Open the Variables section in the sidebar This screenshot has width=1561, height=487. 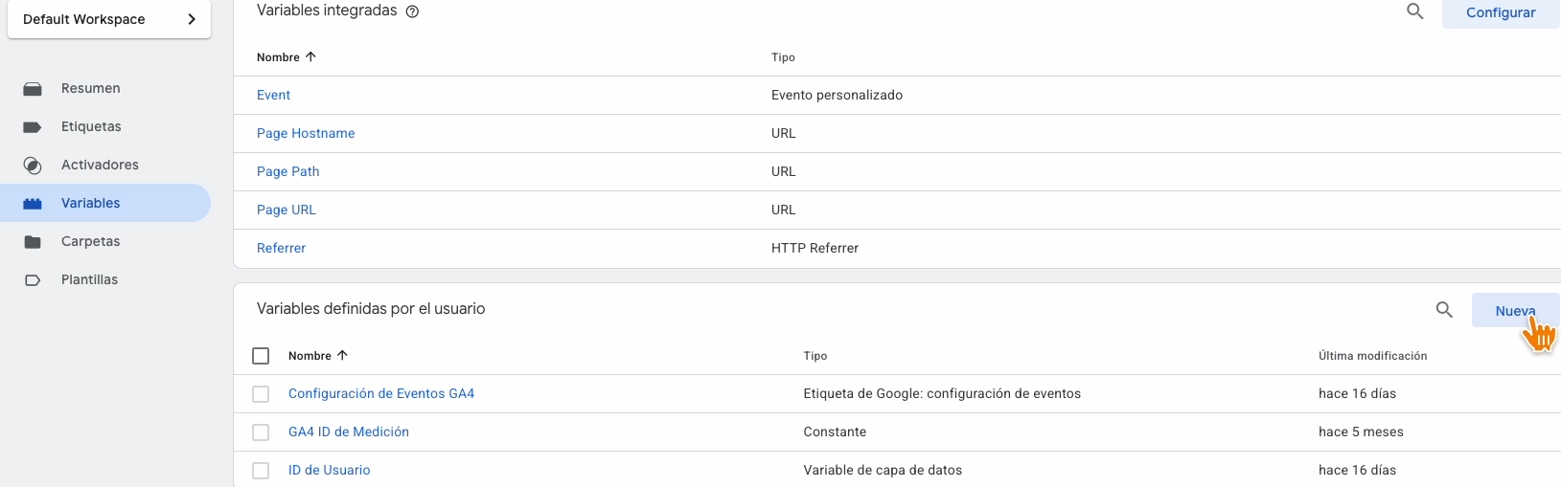(91, 203)
